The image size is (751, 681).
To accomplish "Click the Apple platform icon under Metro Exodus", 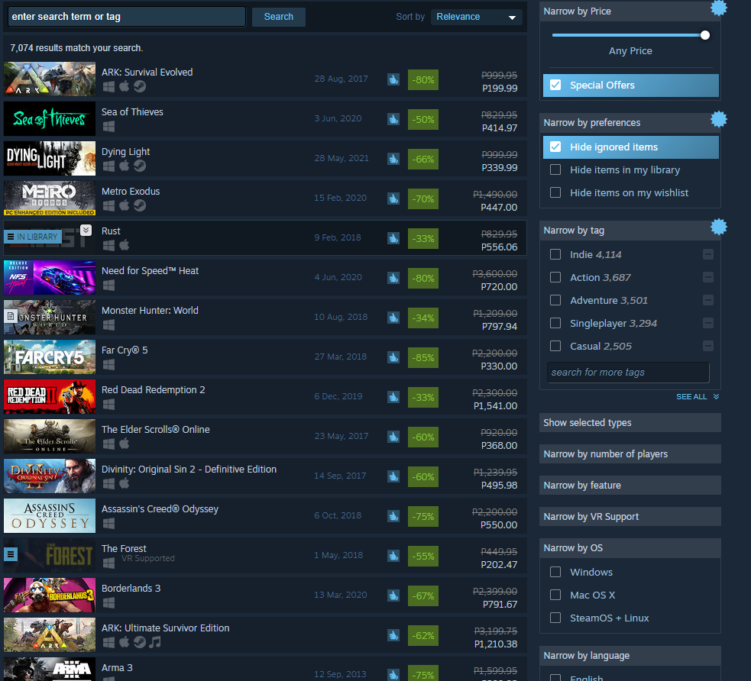I will pyautogui.click(x=124, y=205).
